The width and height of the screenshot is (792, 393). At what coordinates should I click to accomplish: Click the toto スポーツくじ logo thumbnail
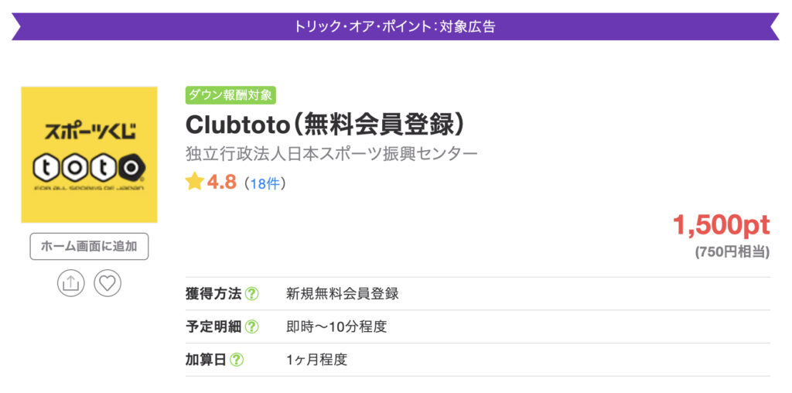(x=89, y=155)
